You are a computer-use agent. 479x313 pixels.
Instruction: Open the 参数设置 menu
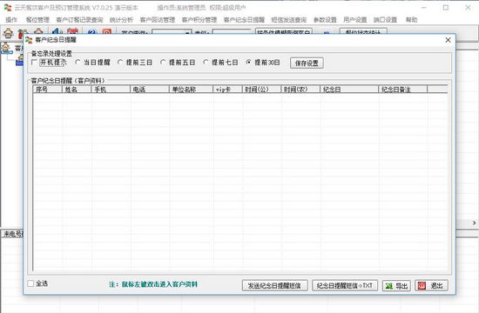pos(325,20)
